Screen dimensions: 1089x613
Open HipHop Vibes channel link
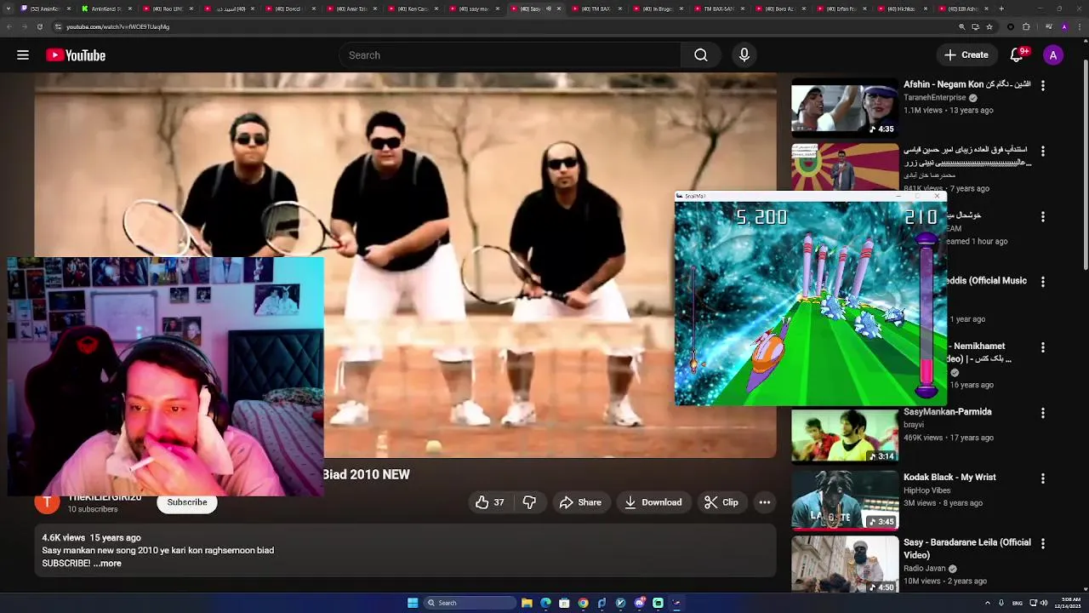pos(927,490)
